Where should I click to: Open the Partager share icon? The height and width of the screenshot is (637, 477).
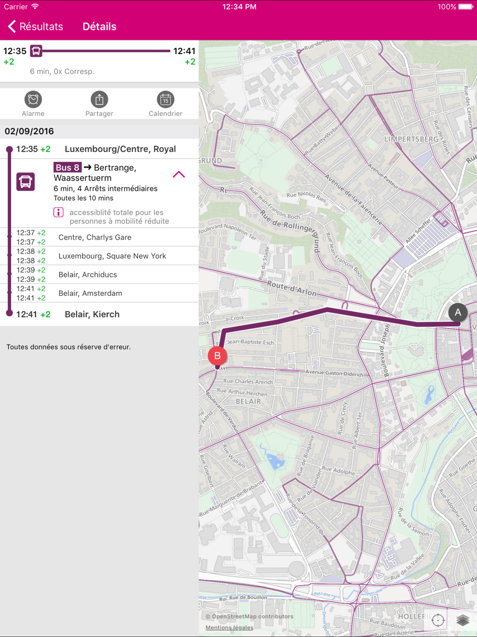(x=99, y=100)
